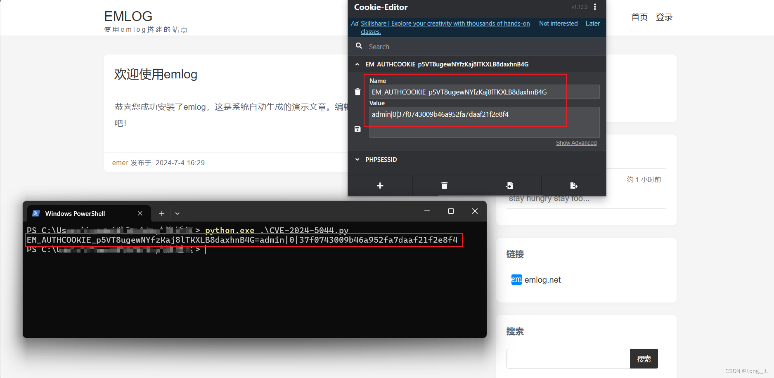Go to 首页 in site navigation
Screen dimensions: 774x378
coord(639,17)
